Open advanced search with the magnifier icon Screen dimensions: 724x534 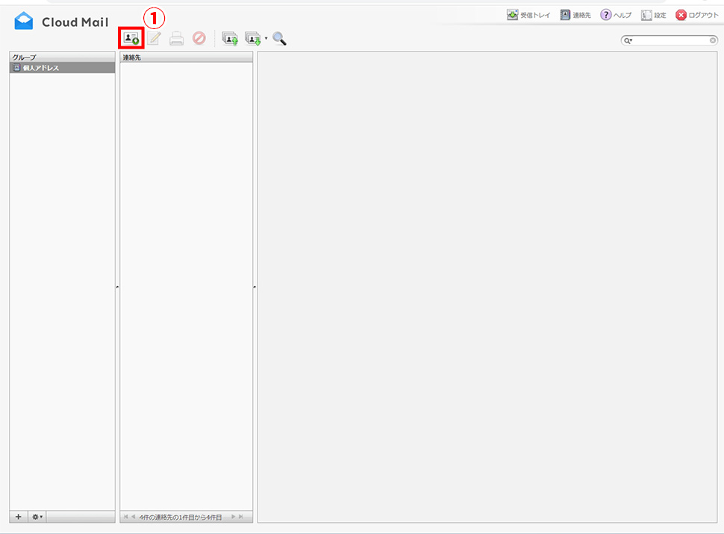click(279, 38)
